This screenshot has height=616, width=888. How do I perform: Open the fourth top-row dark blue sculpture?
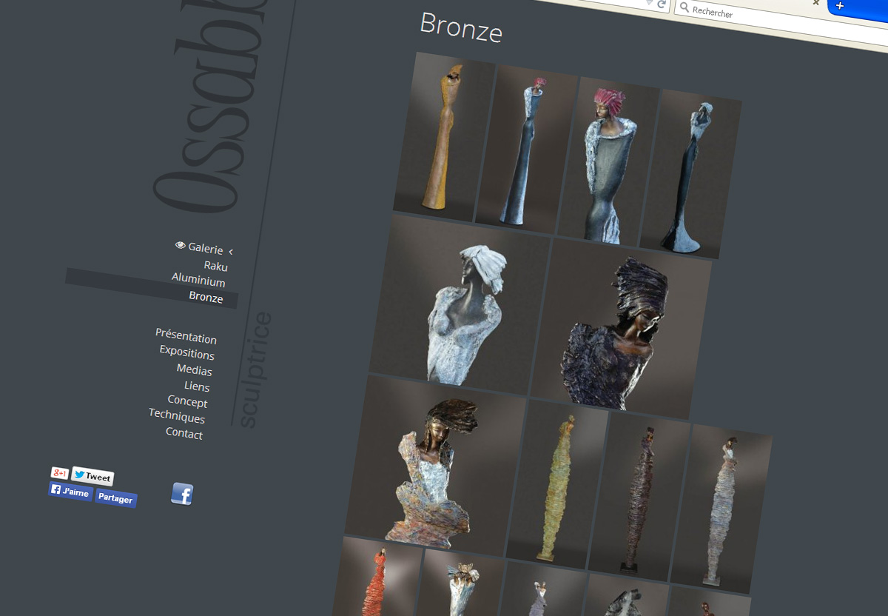[x=690, y=174]
